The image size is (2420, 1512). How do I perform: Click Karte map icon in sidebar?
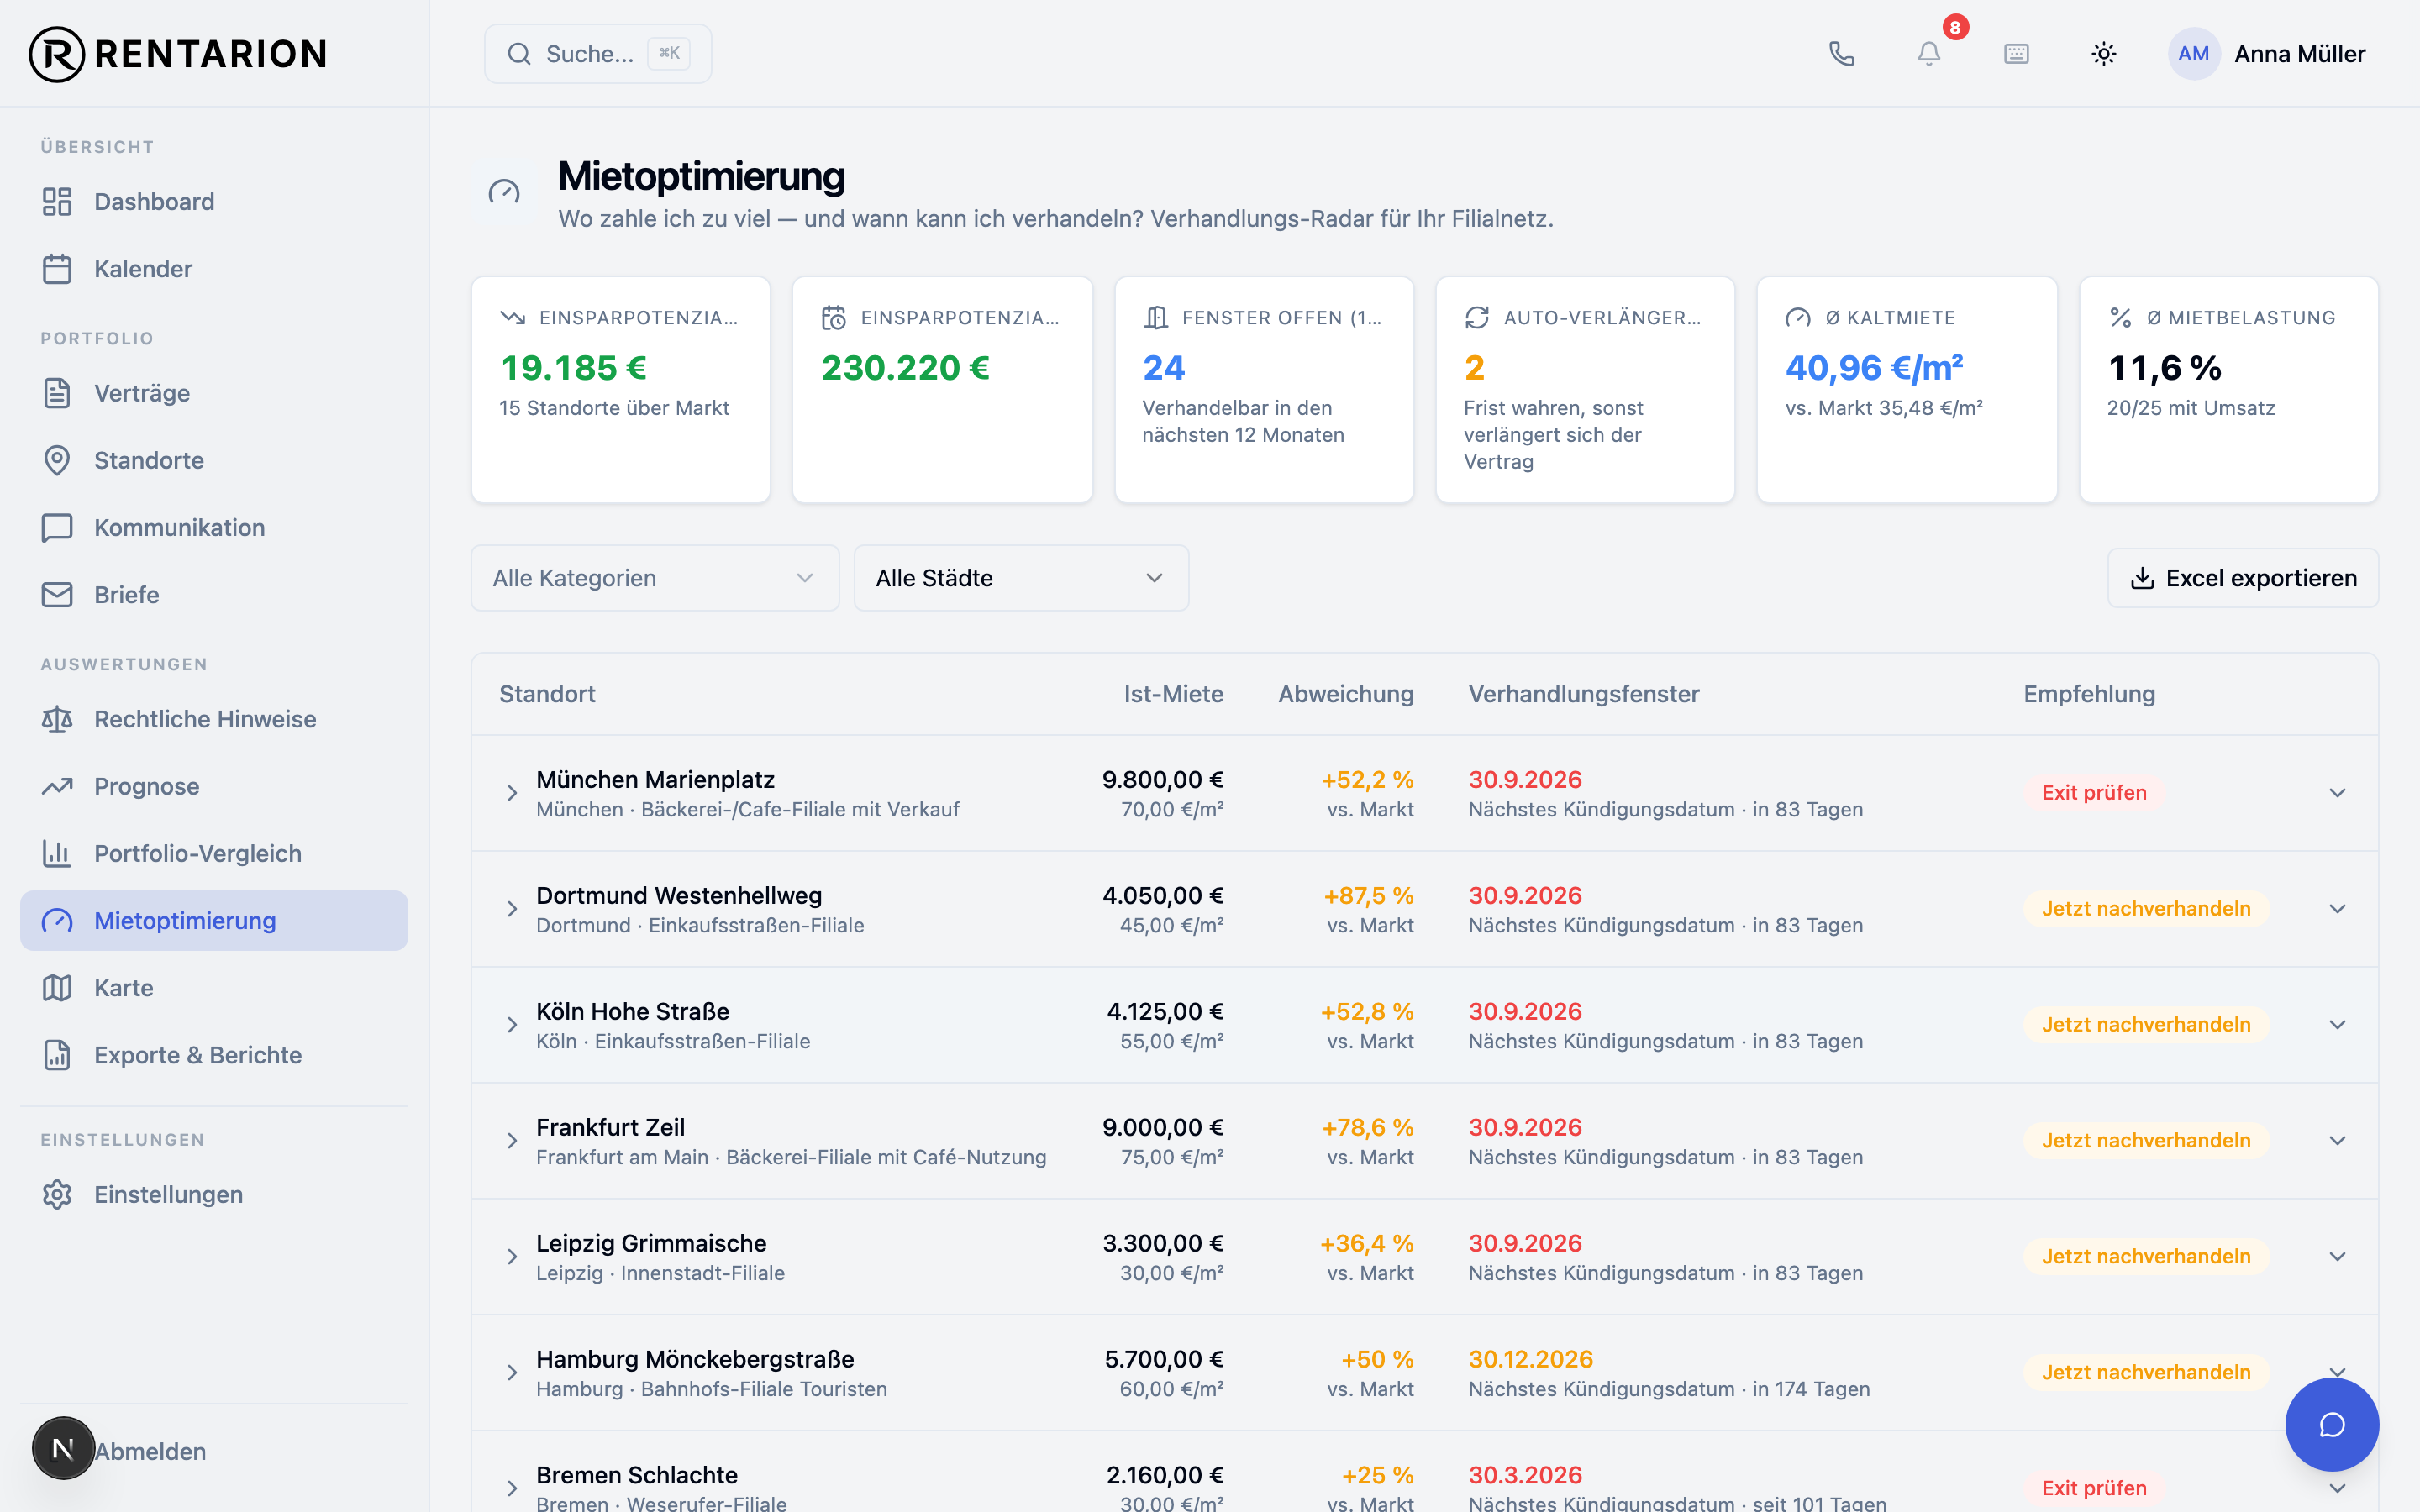coord(57,988)
